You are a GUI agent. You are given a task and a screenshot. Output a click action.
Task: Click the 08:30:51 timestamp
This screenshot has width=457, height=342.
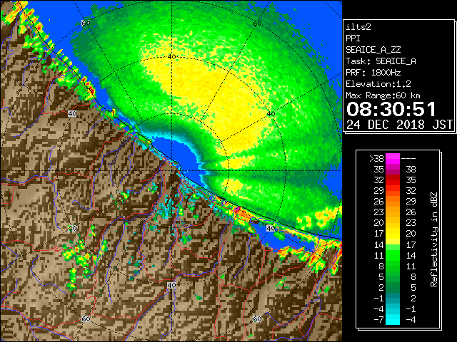(x=391, y=110)
